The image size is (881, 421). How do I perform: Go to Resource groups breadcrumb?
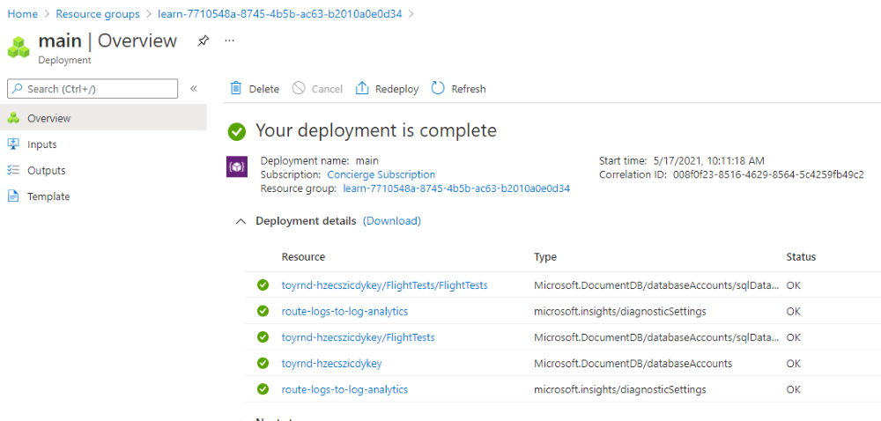coord(98,14)
